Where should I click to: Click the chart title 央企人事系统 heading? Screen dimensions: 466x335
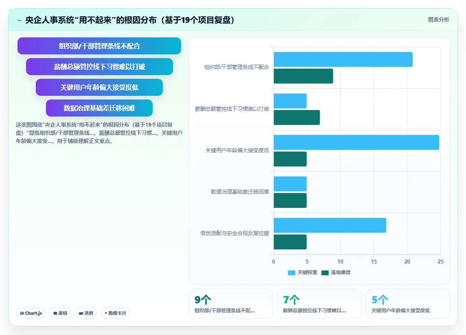click(130, 20)
